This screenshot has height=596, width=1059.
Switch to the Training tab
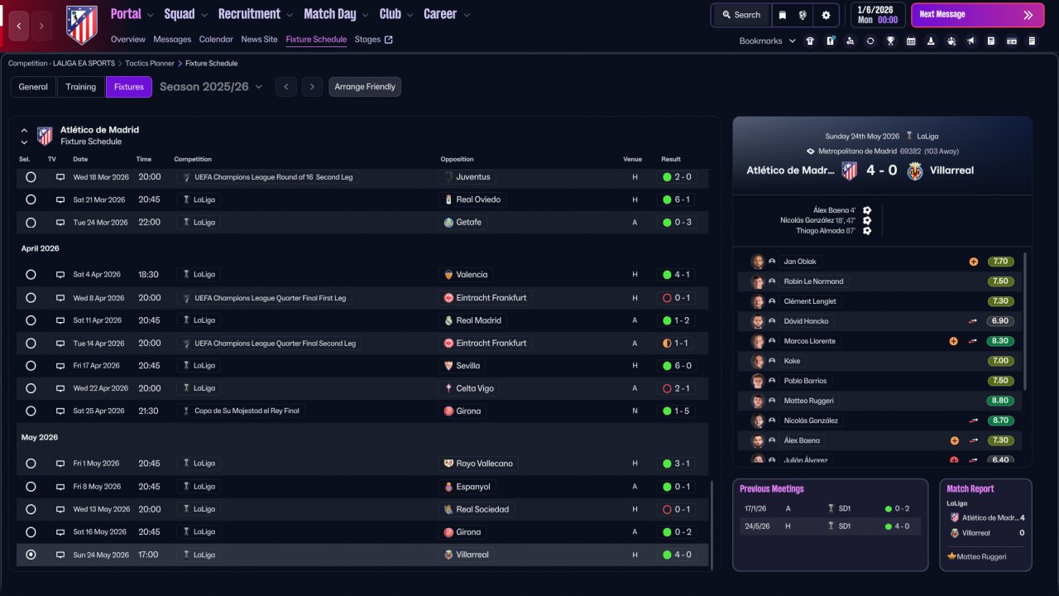[81, 87]
